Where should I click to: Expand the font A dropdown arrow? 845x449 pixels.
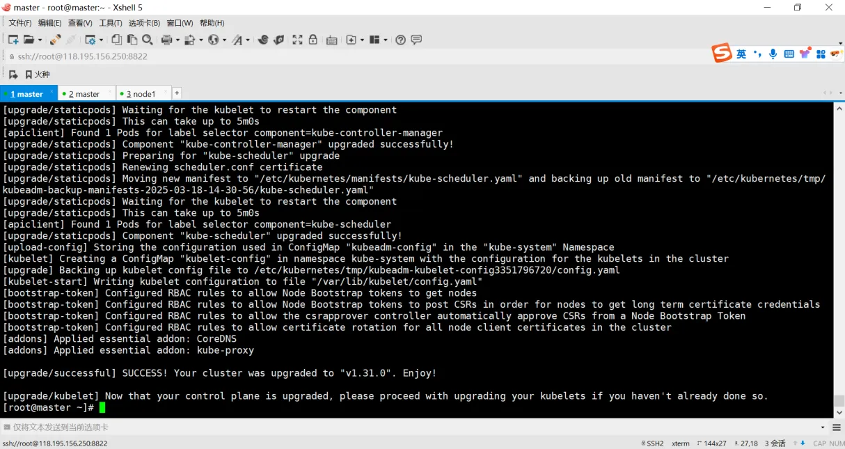[247, 40]
